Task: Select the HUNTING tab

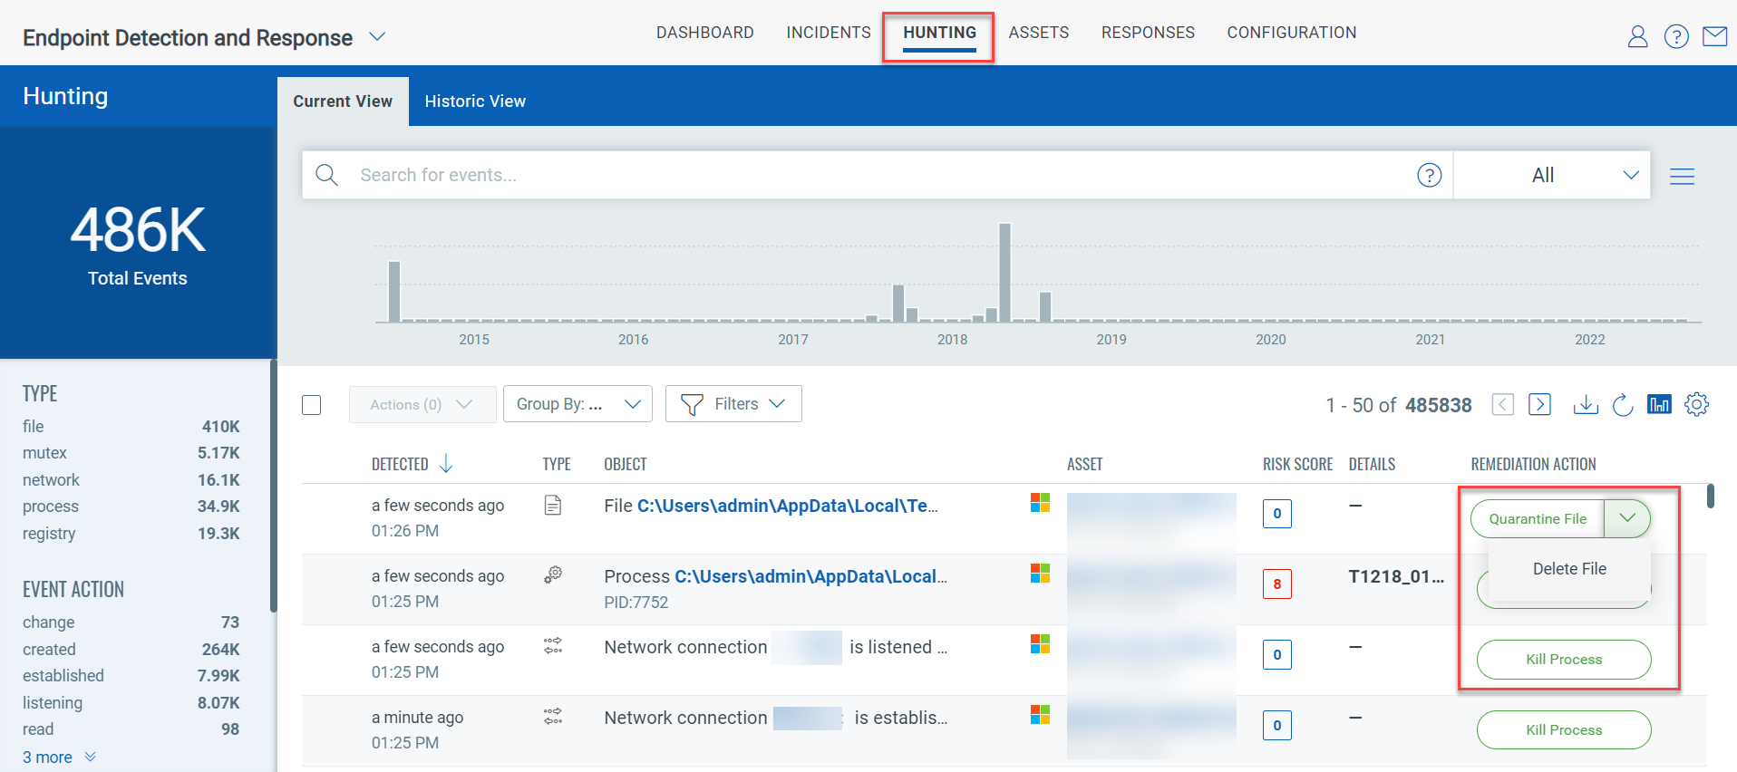Action: [x=939, y=33]
